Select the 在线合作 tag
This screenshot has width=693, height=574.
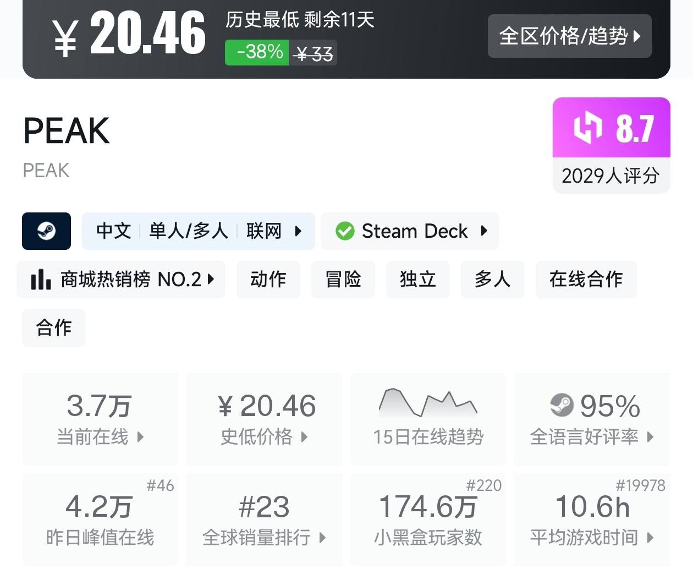[586, 280]
